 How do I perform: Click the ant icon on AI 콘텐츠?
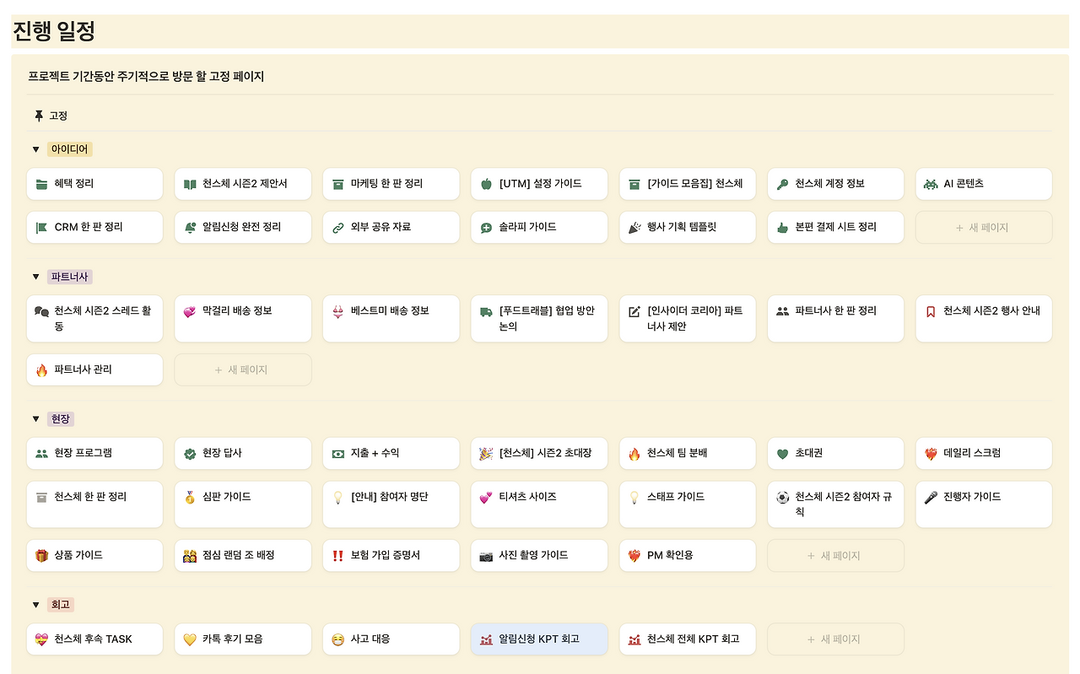coord(930,184)
